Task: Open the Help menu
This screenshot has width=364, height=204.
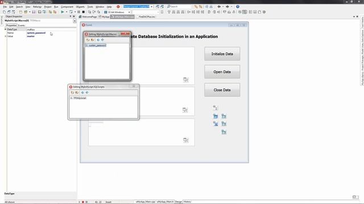Action: coord(109,7)
